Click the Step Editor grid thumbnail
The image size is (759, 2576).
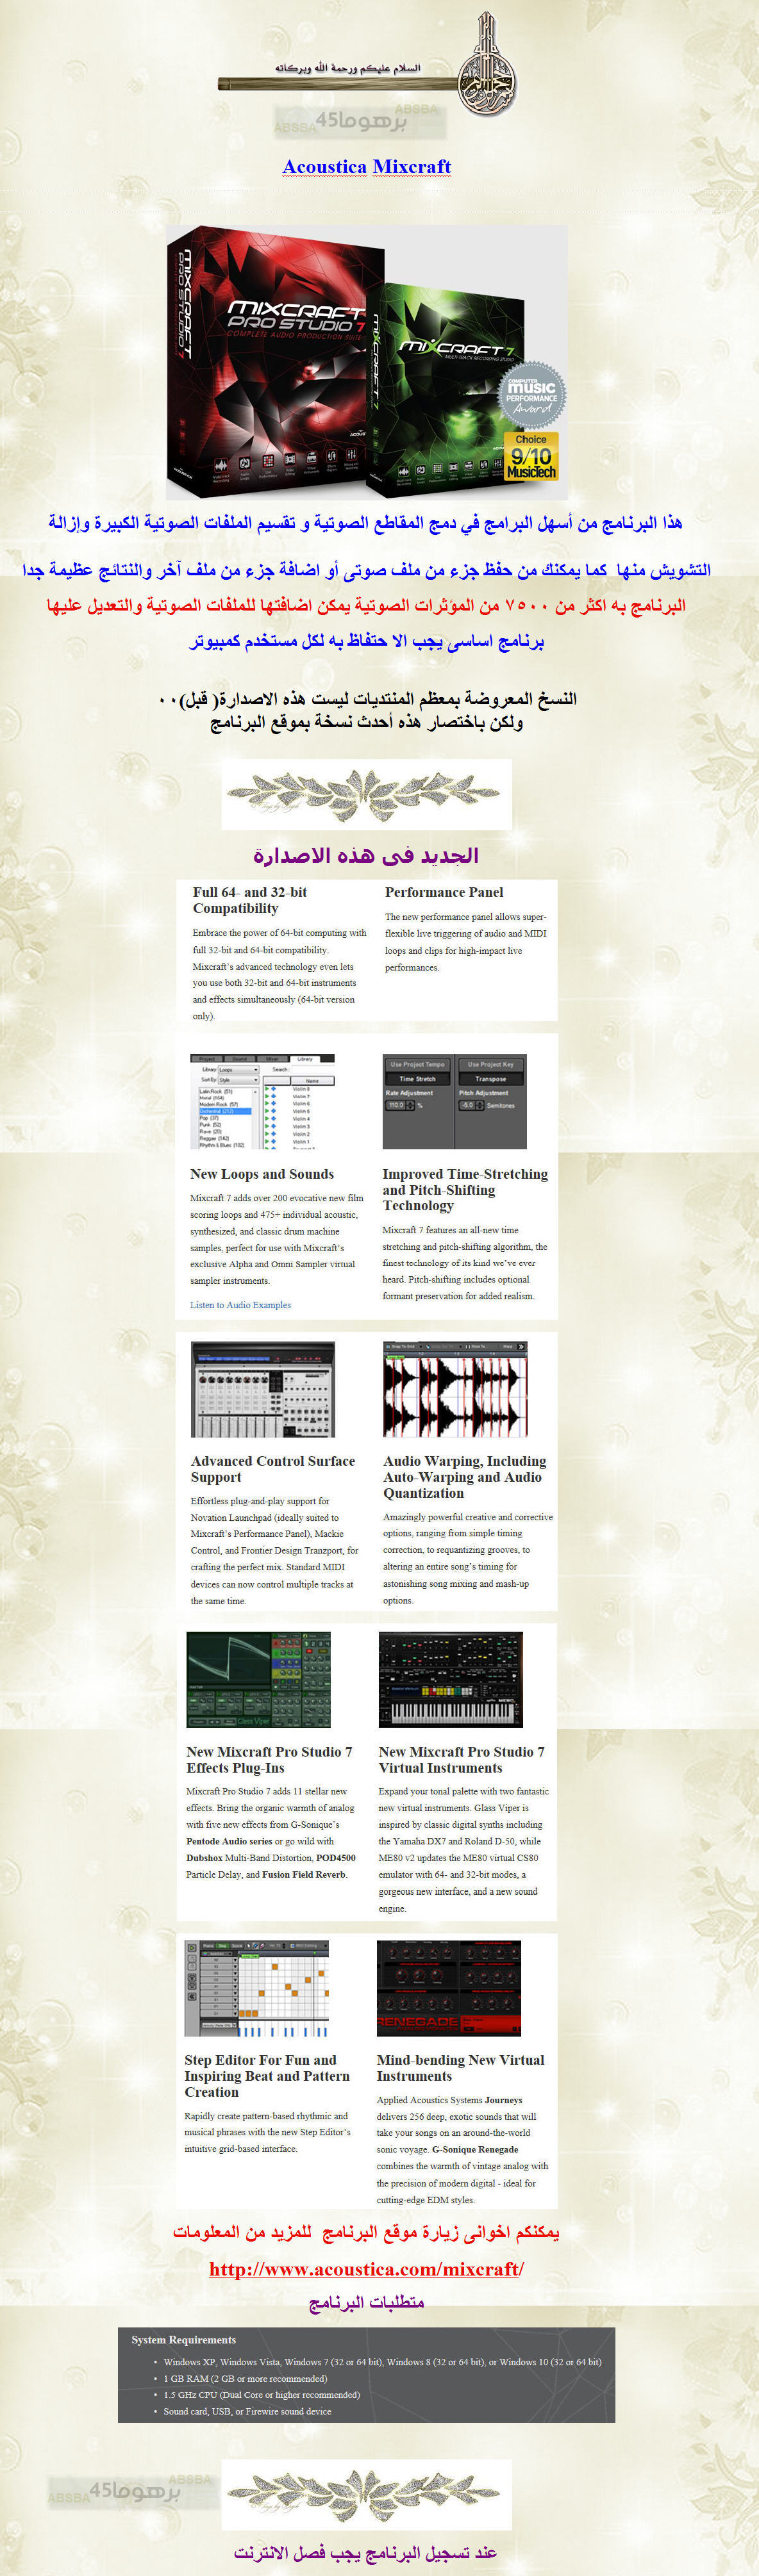pyautogui.click(x=257, y=1989)
